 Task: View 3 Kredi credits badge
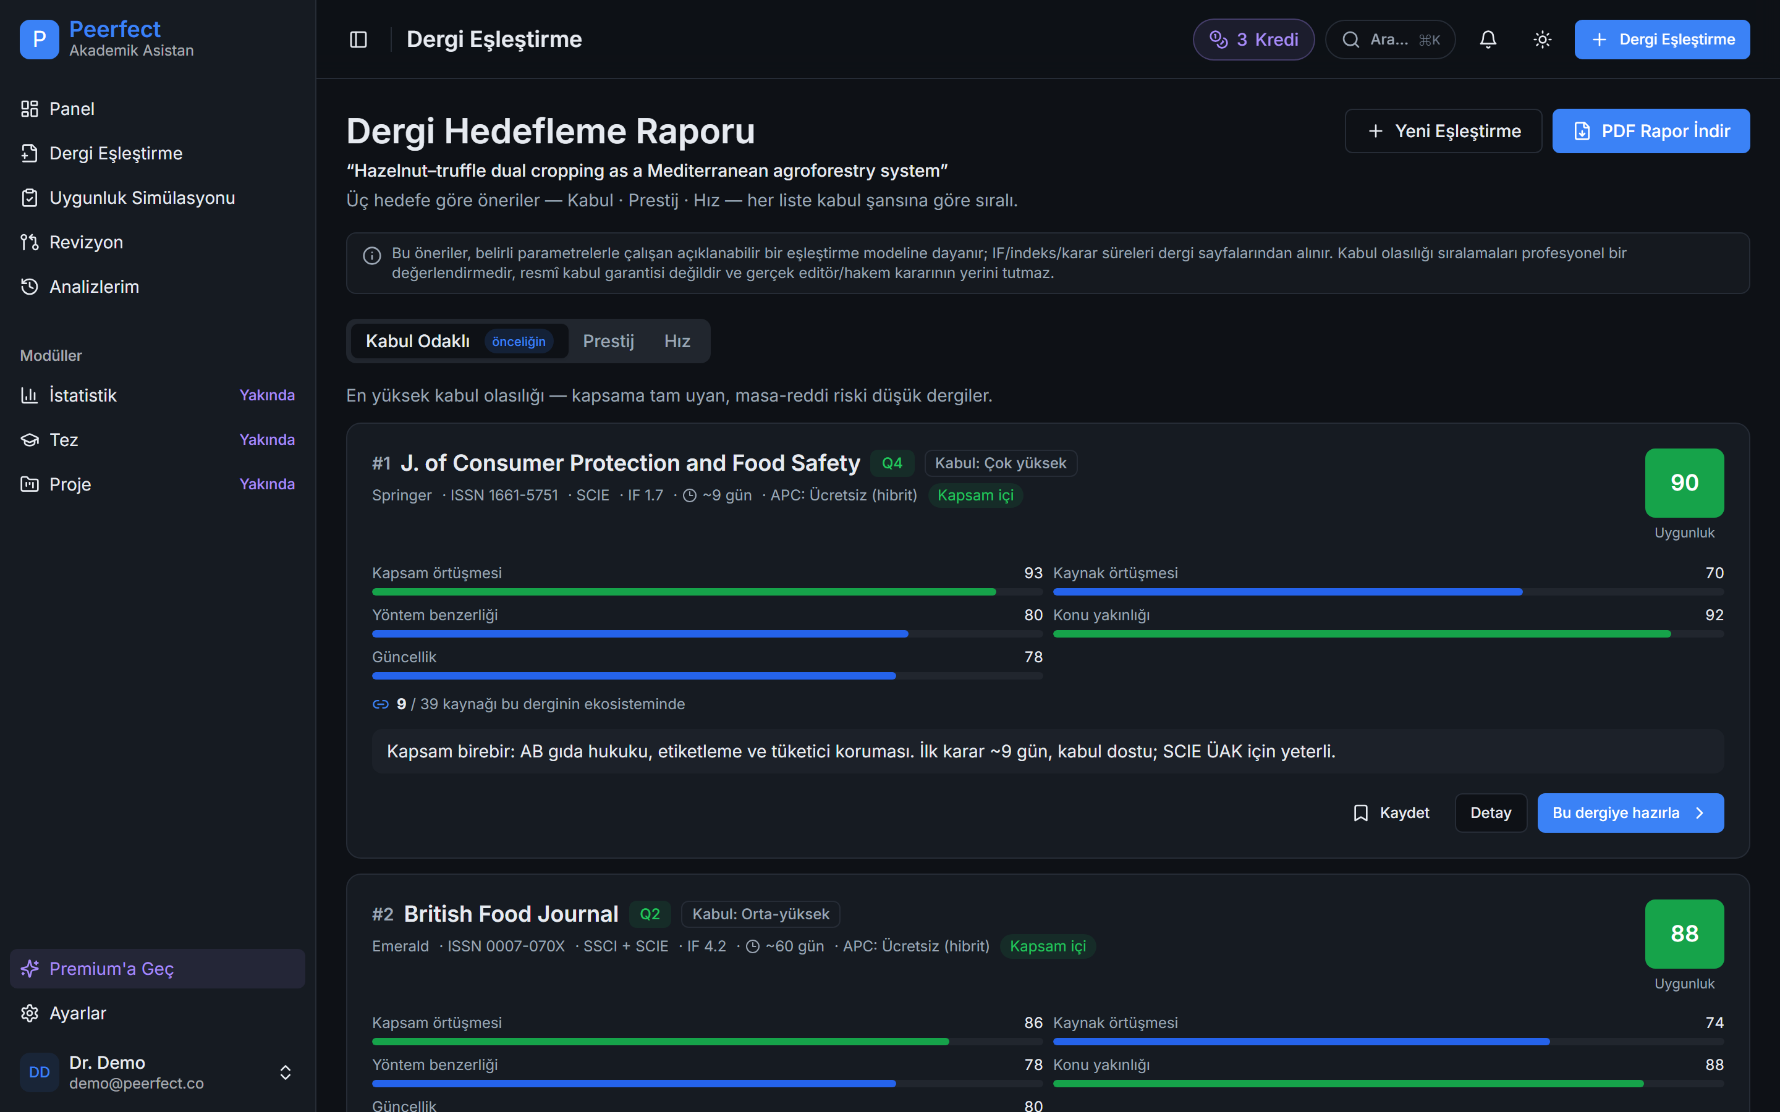coord(1253,39)
